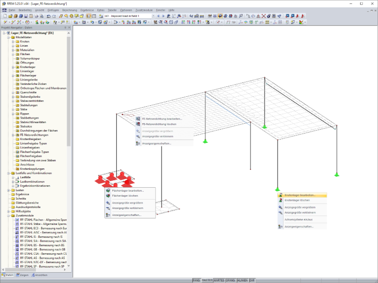Choose 'FE-Netzverdichtung bearbeiten...' entry

click(165, 119)
